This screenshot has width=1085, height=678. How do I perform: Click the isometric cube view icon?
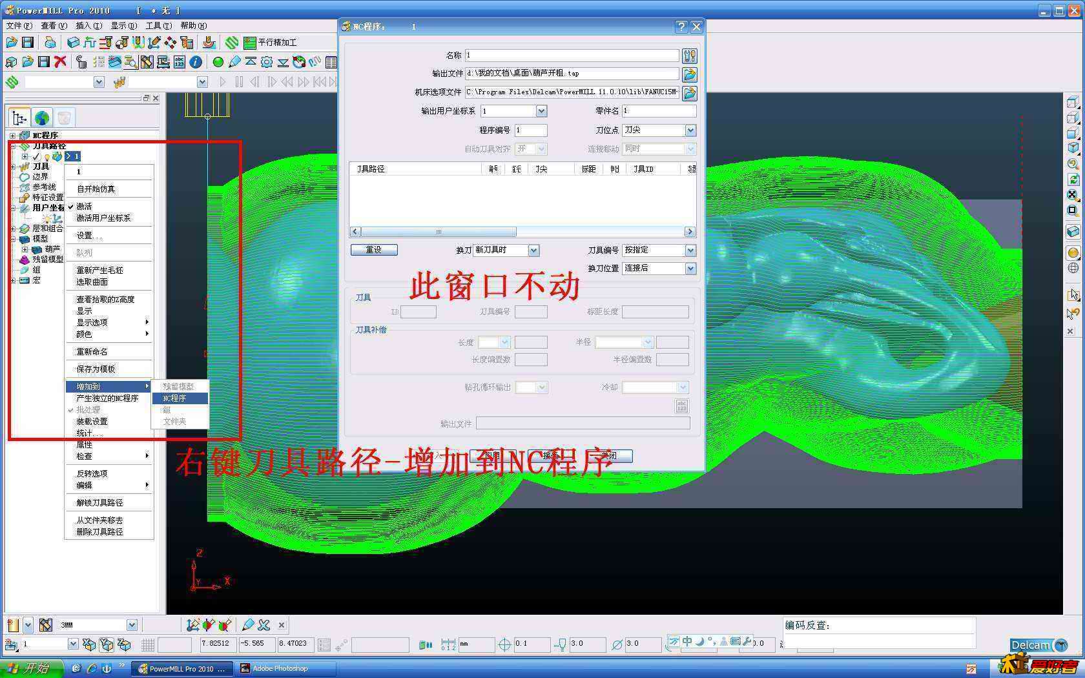[1073, 148]
